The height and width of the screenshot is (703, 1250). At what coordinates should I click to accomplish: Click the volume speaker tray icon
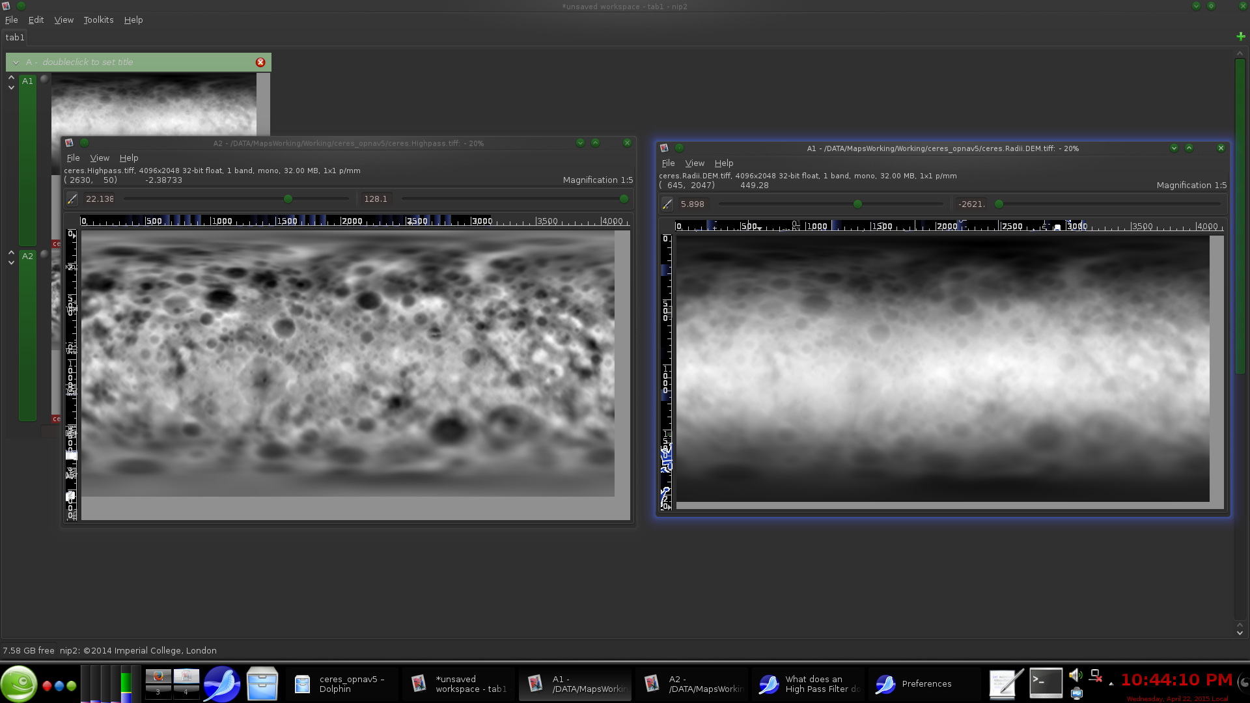(1076, 676)
